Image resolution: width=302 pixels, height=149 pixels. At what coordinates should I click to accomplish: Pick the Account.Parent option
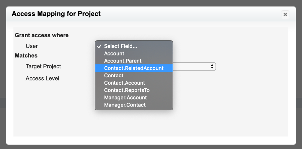click(x=123, y=61)
